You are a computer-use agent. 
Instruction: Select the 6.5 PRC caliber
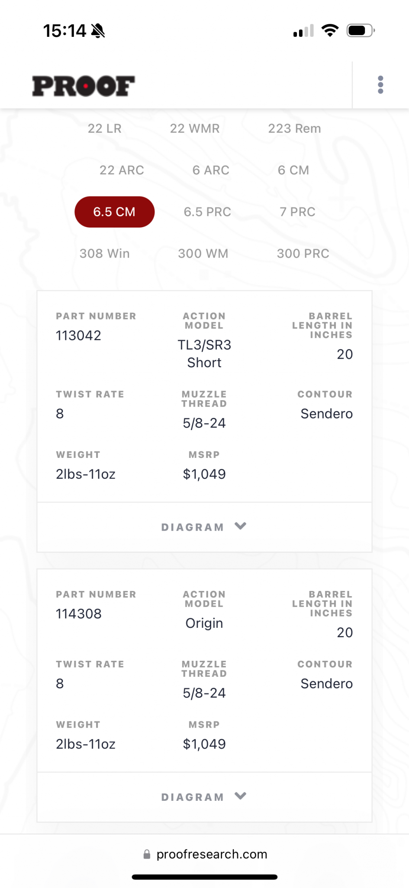tap(207, 212)
